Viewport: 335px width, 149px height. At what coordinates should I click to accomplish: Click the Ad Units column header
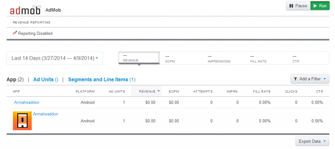(117, 91)
